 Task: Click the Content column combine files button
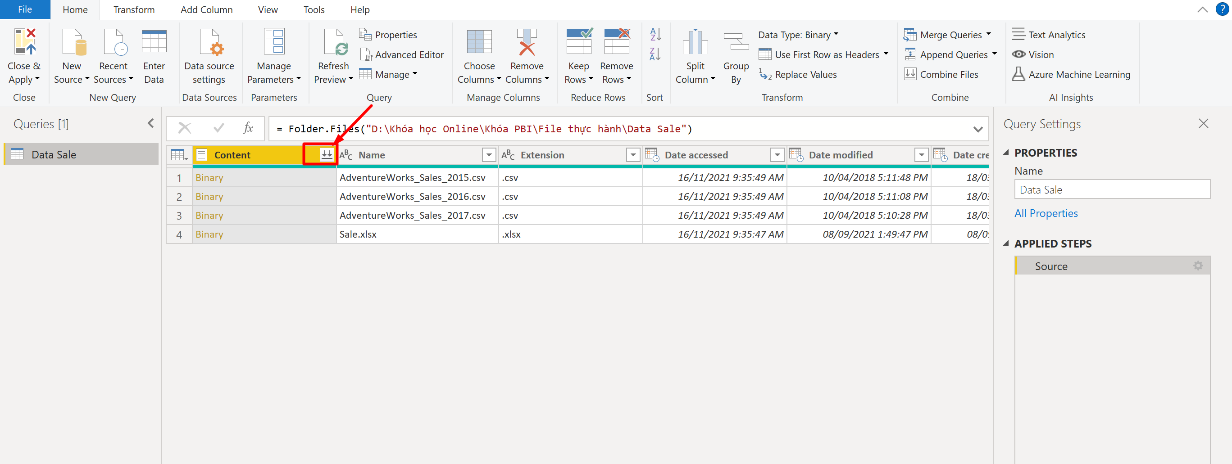pyautogui.click(x=327, y=155)
